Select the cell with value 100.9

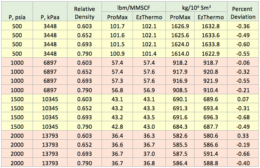117,53
